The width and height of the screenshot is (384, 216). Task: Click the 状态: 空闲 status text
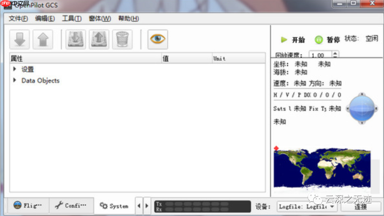pos(361,39)
